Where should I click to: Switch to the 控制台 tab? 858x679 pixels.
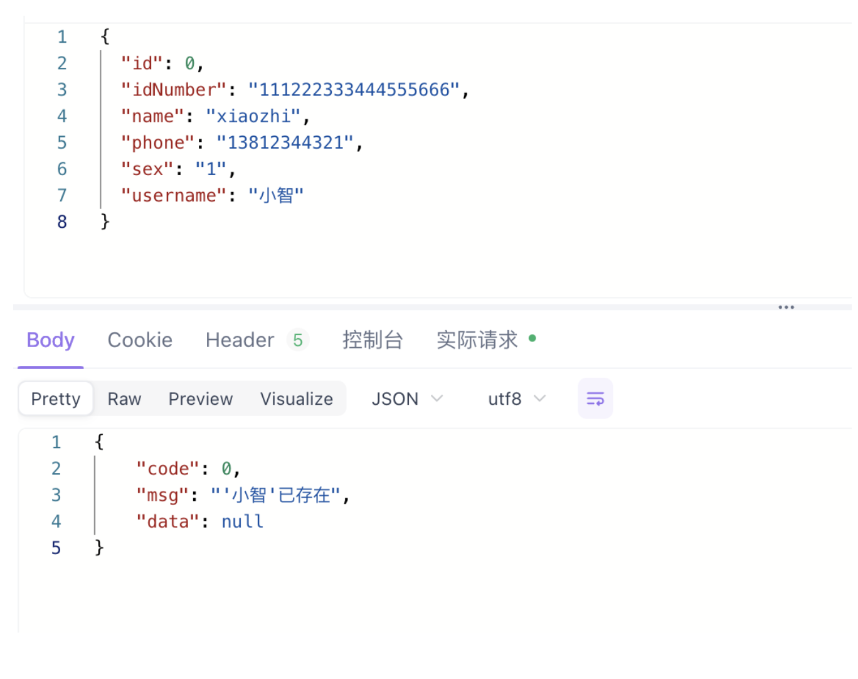(373, 340)
